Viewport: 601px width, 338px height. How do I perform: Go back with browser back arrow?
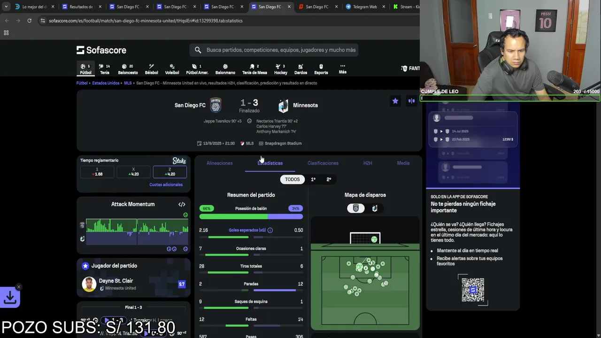tap(7, 21)
